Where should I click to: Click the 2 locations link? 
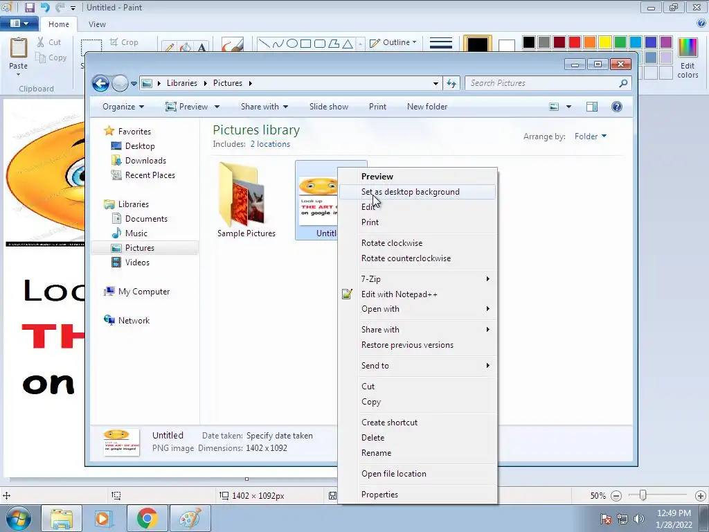click(x=270, y=144)
